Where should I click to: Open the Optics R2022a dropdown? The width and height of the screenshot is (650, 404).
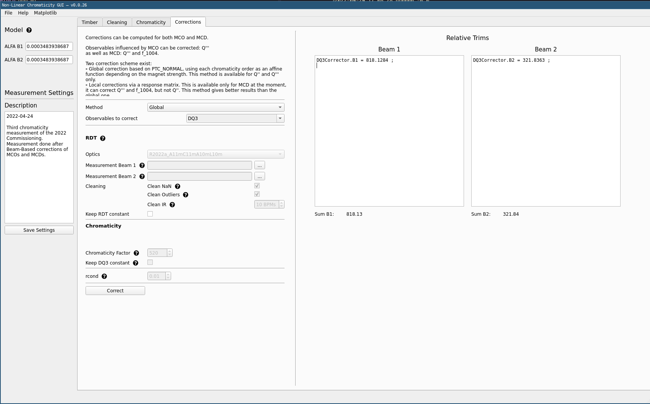tap(216, 154)
